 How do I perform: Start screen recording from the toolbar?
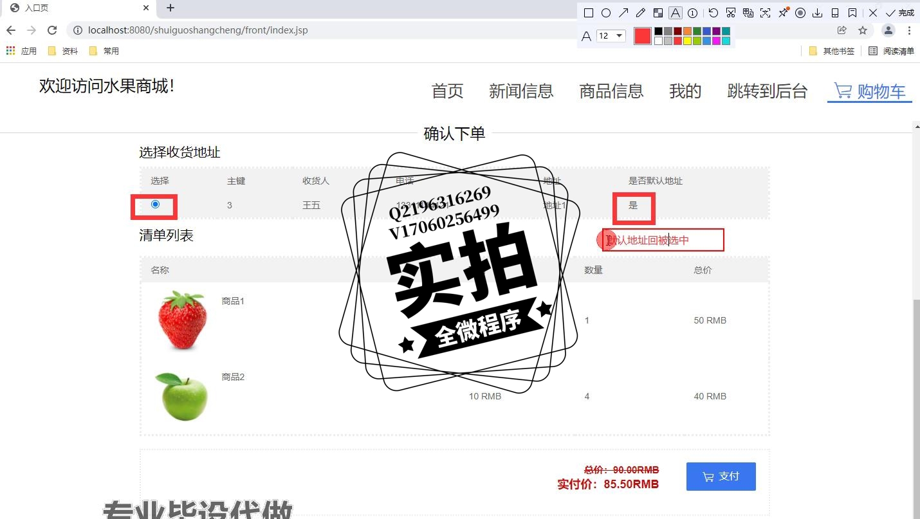click(800, 13)
